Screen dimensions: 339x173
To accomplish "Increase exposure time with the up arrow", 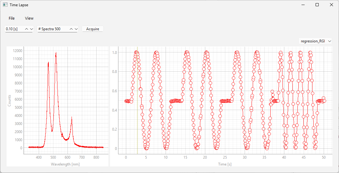I will click(27, 29).
